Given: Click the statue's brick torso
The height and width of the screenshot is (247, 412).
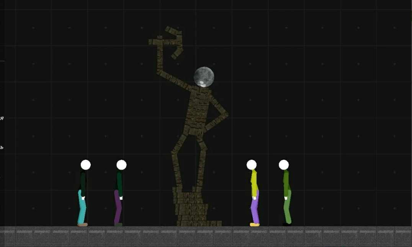Looking at the screenshot, I should coord(198,111).
